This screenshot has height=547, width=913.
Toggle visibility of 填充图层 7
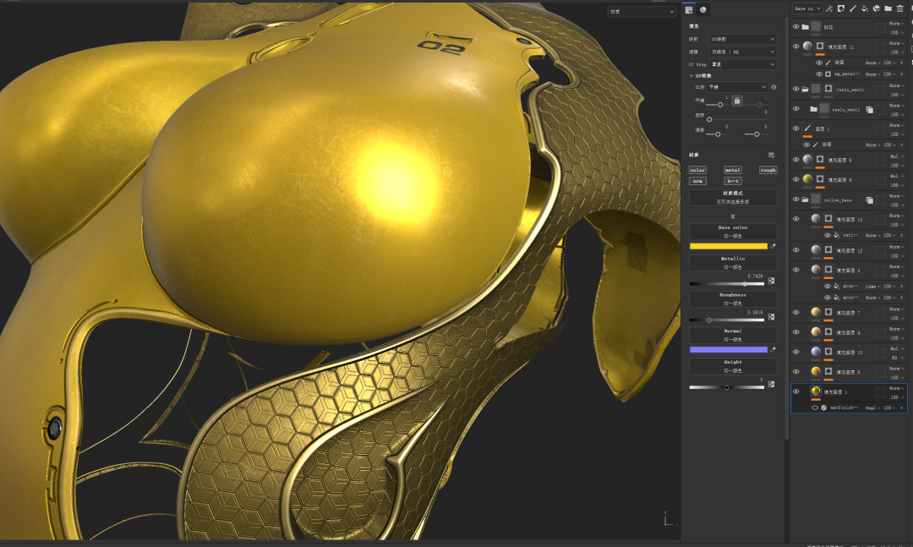796,312
